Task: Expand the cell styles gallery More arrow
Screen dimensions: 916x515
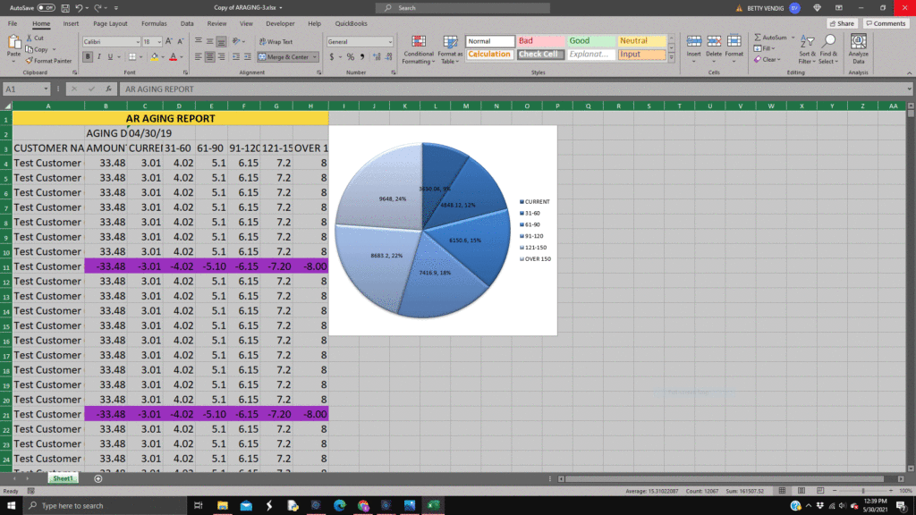Action: click(x=671, y=58)
